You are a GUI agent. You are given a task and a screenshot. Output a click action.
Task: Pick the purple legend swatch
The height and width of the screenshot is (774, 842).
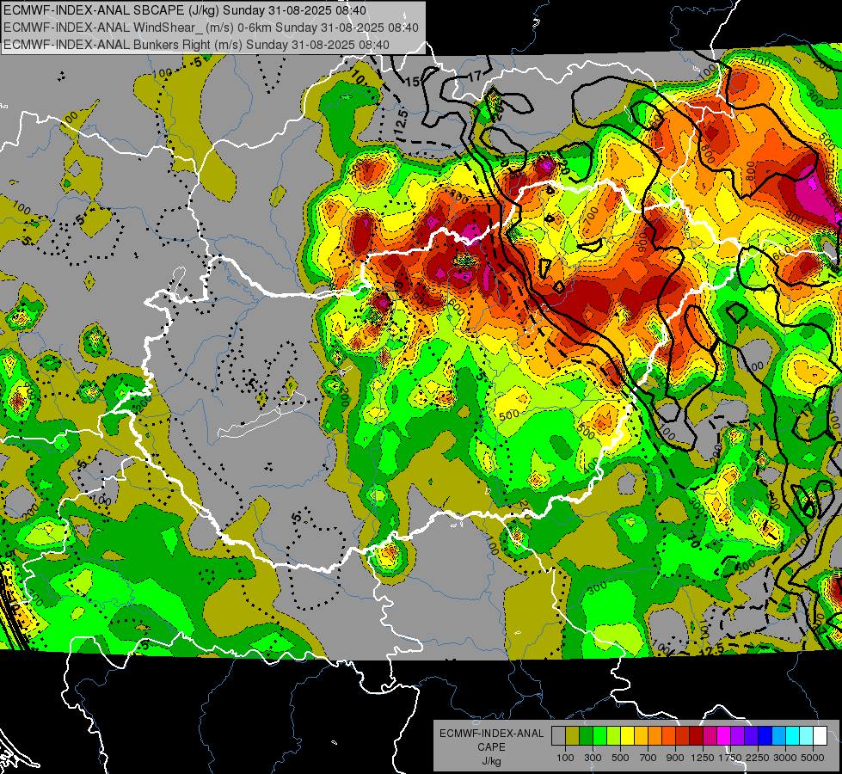click(738, 735)
